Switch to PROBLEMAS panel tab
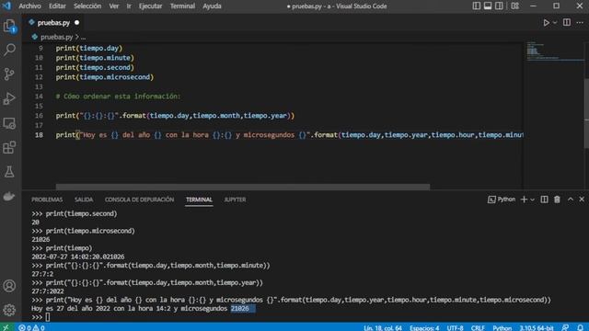The height and width of the screenshot is (331, 589). pos(47,200)
